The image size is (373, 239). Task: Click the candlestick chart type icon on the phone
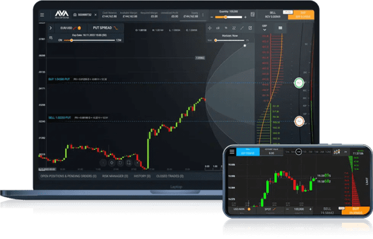coord(336,152)
